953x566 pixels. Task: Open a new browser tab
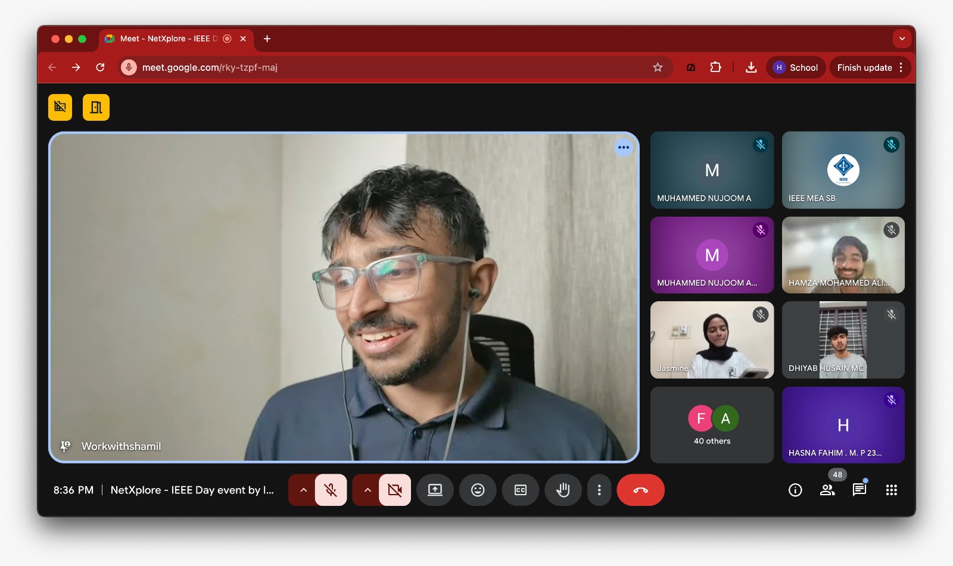pos(267,39)
